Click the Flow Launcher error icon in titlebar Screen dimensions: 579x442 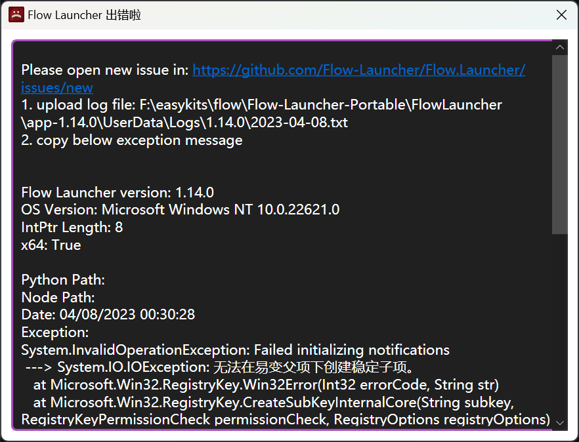15,14
